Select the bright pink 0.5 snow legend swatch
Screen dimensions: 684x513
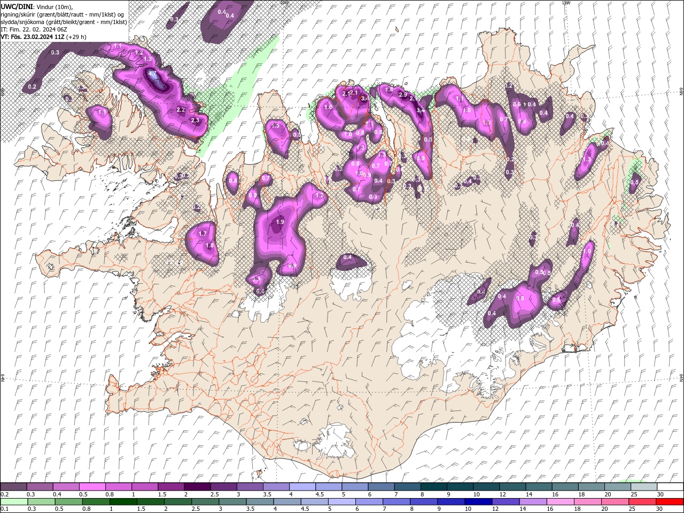tap(92, 486)
